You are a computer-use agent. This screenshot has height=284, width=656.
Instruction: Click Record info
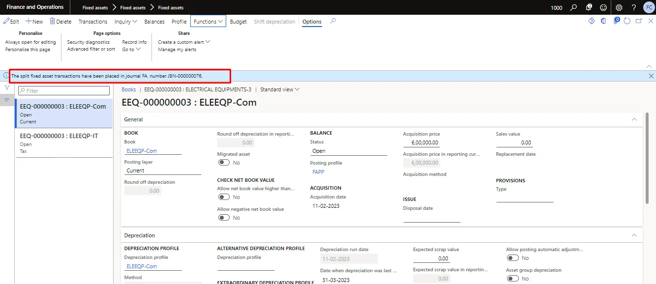point(134,42)
